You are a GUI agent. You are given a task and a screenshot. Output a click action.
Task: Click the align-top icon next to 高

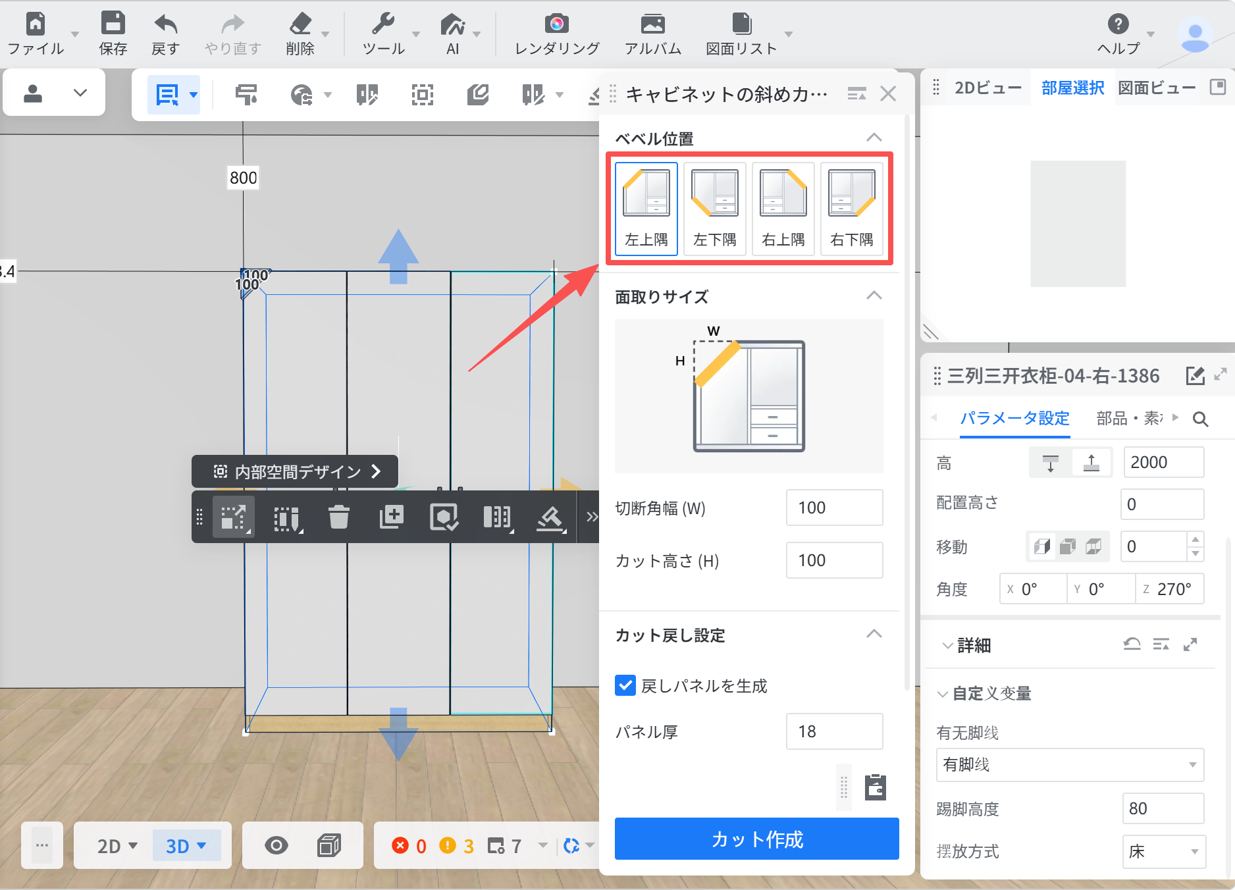(1050, 462)
